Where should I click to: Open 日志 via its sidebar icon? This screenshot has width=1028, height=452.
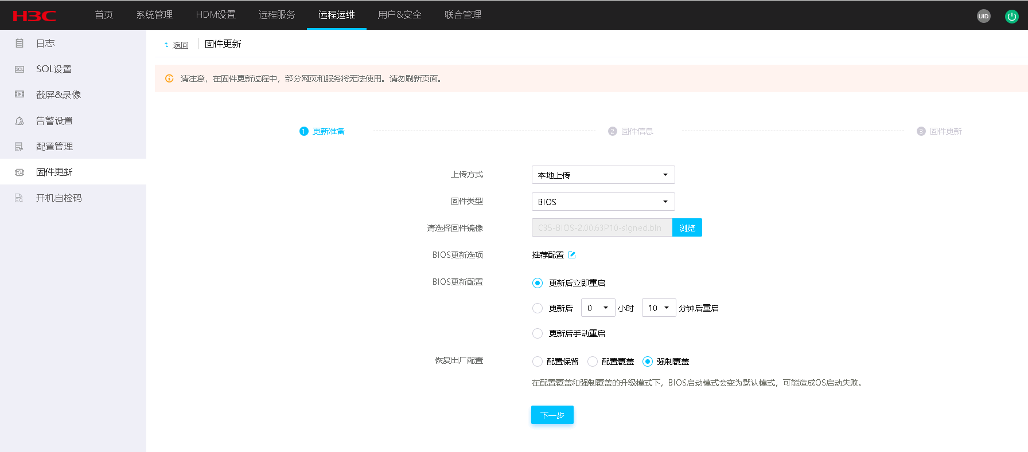tap(20, 44)
